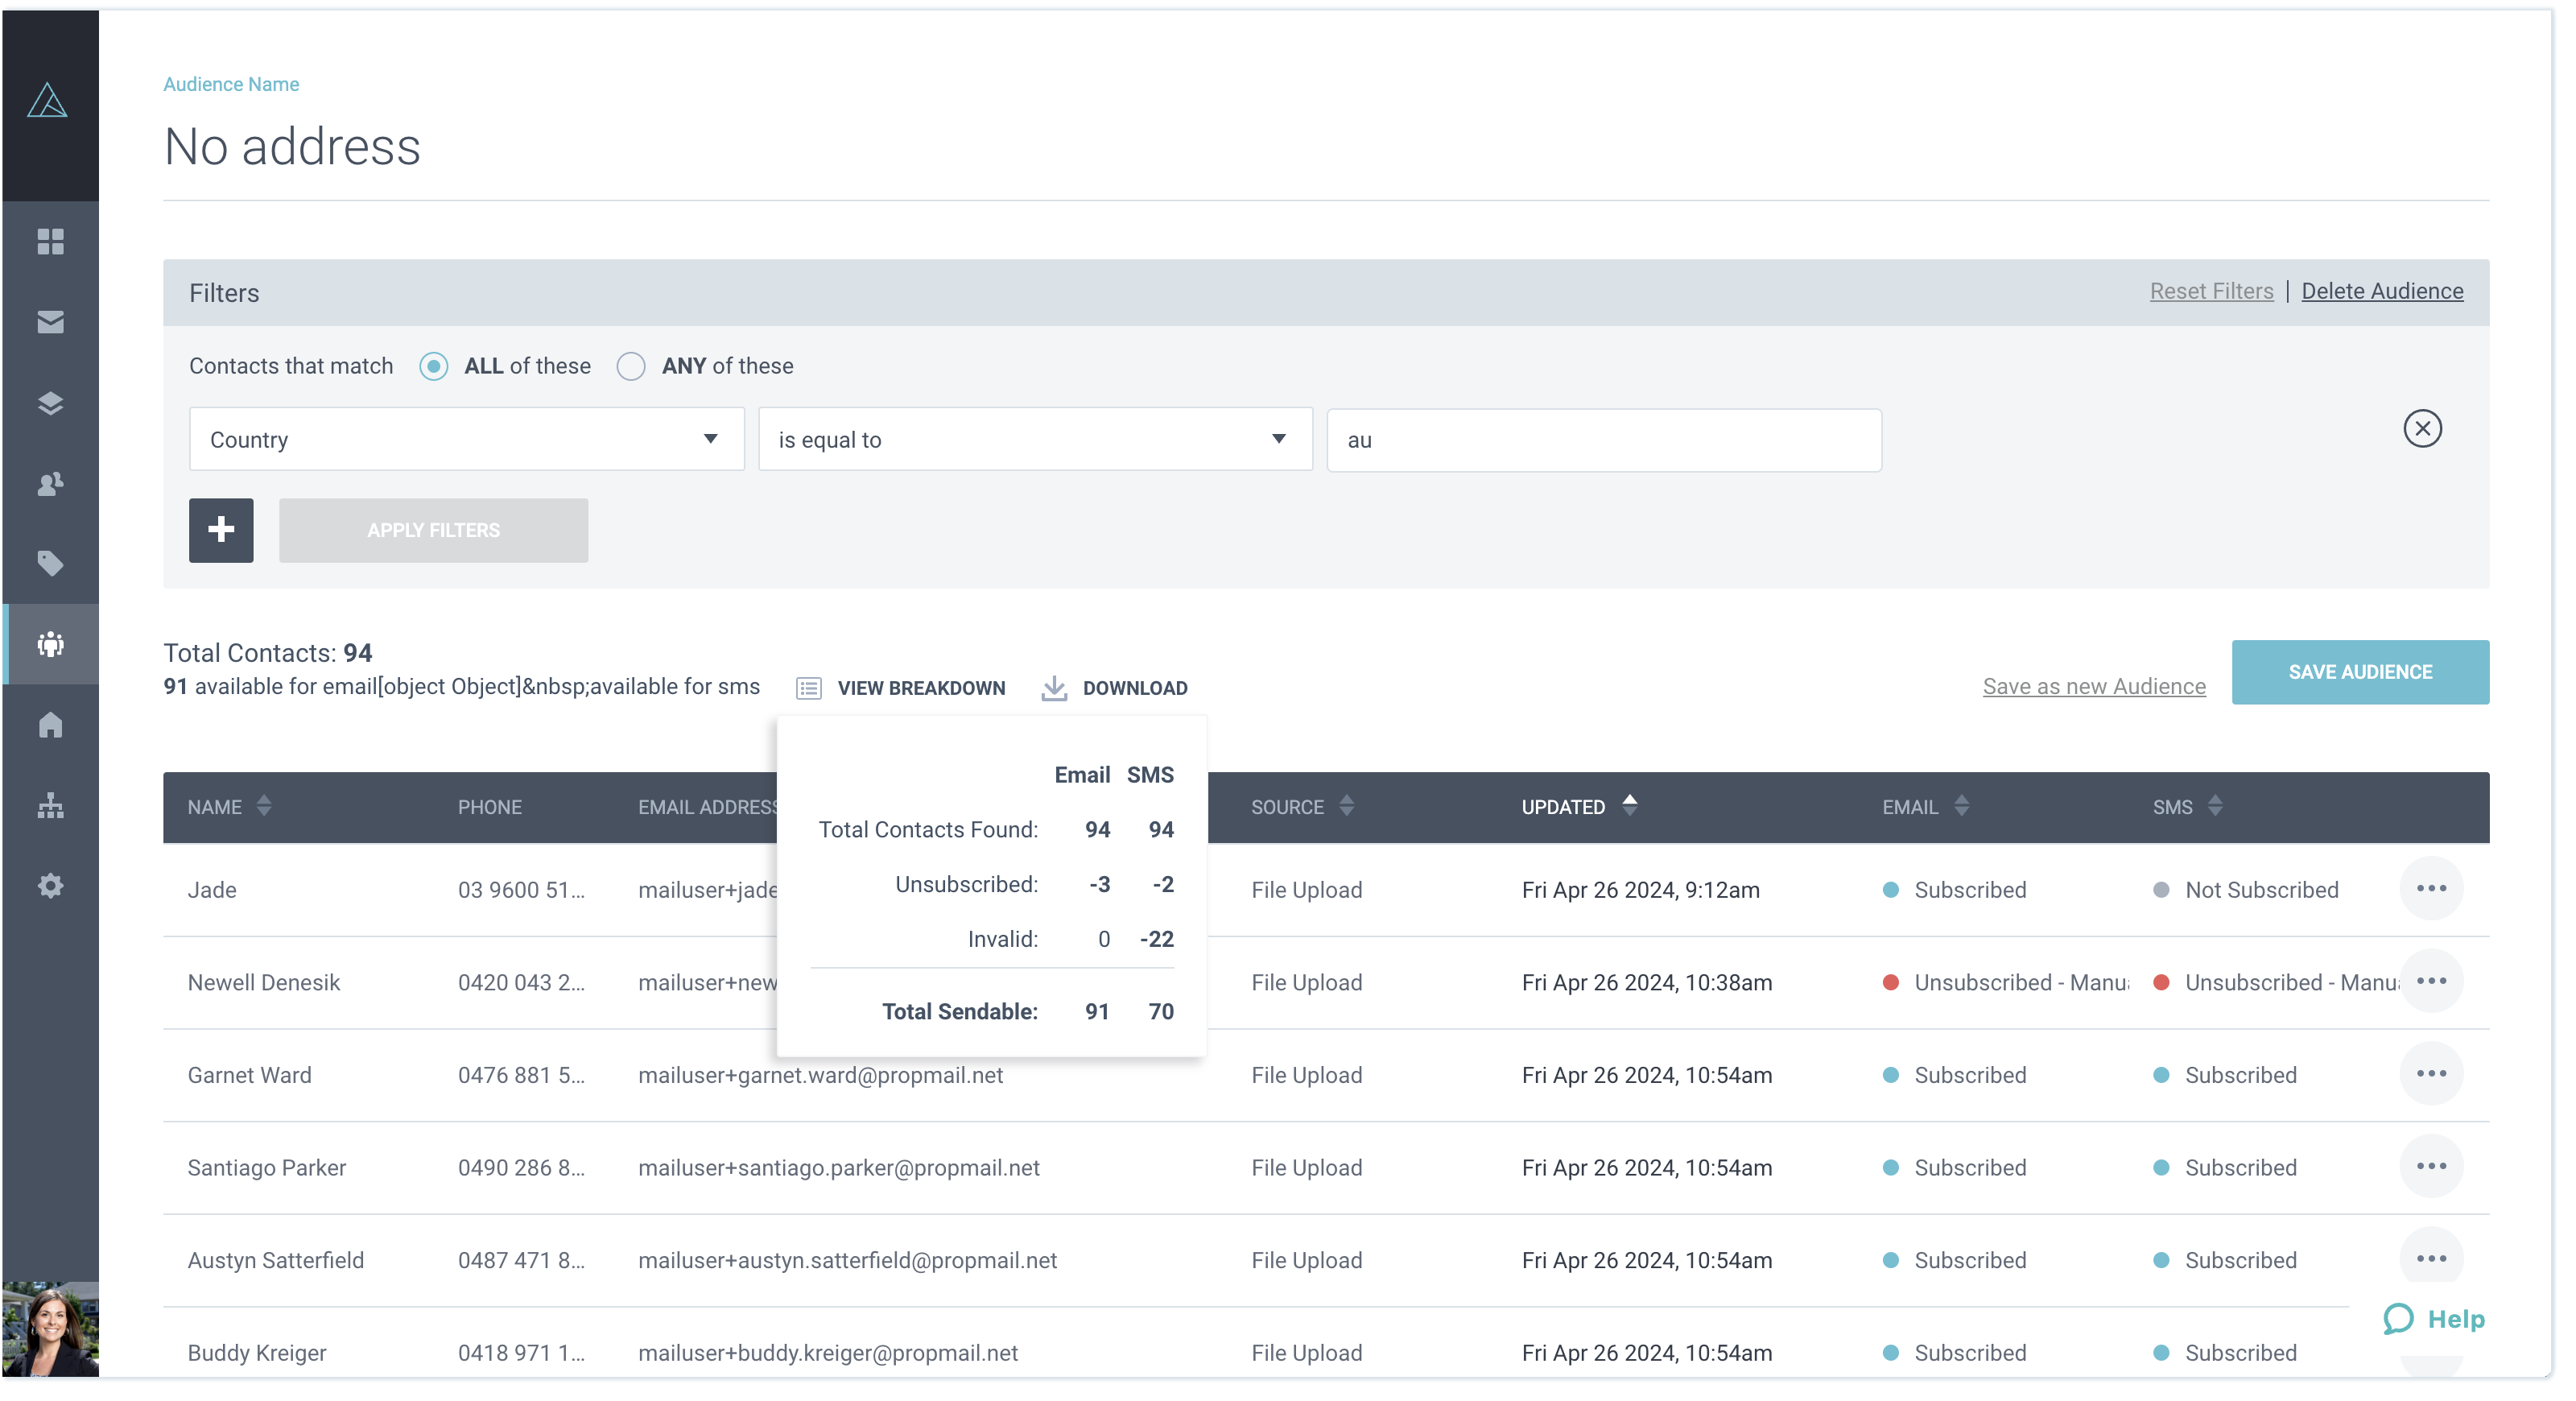Click 'Invalid:' row in breakdown popup
Screen dimensions: 2576x1401
point(992,939)
